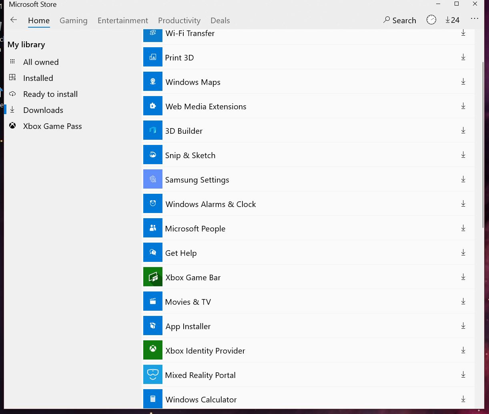The height and width of the screenshot is (414, 489).
Task: Click the Snip & Sketch app name
Action: tap(190, 155)
